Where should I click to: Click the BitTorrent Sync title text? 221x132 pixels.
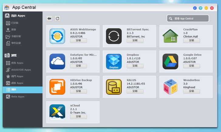pos(138,29)
